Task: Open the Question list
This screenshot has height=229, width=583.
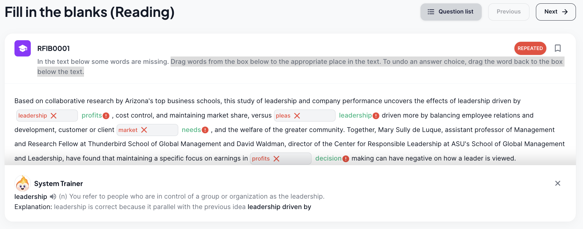Action: tap(451, 12)
